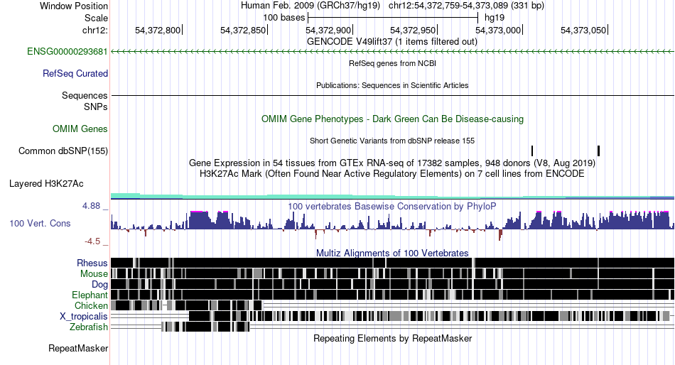Select the Elephant alignment row label

coord(90,295)
